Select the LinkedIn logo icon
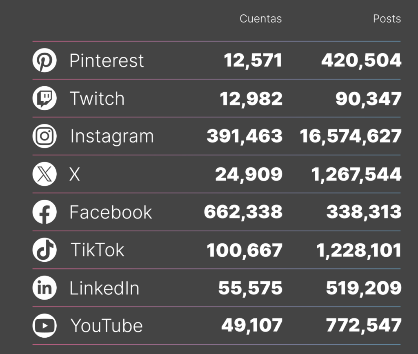This screenshot has height=354, width=418. click(x=44, y=287)
